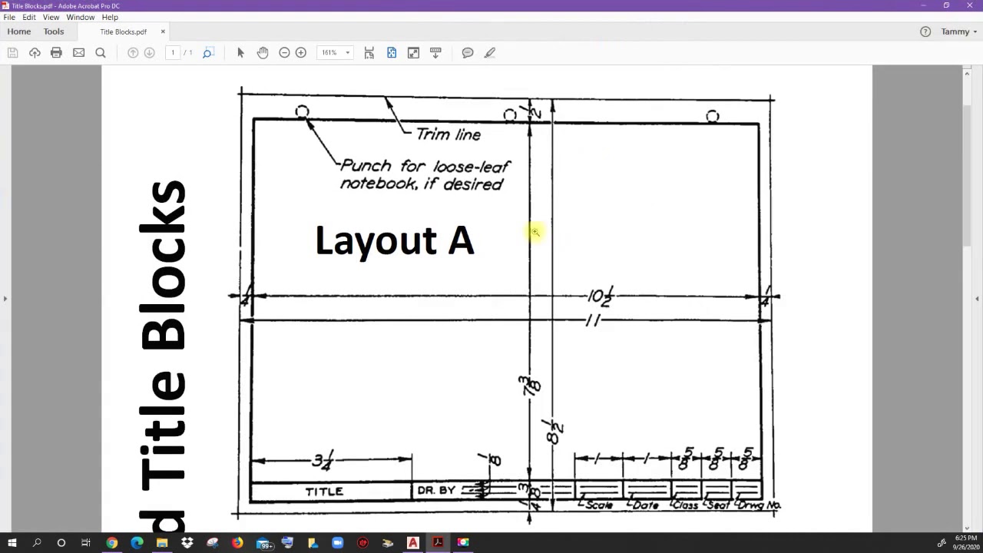Open the read mode keyboard-arrow tool
983x553 pixels.
[x=435, y=52]
